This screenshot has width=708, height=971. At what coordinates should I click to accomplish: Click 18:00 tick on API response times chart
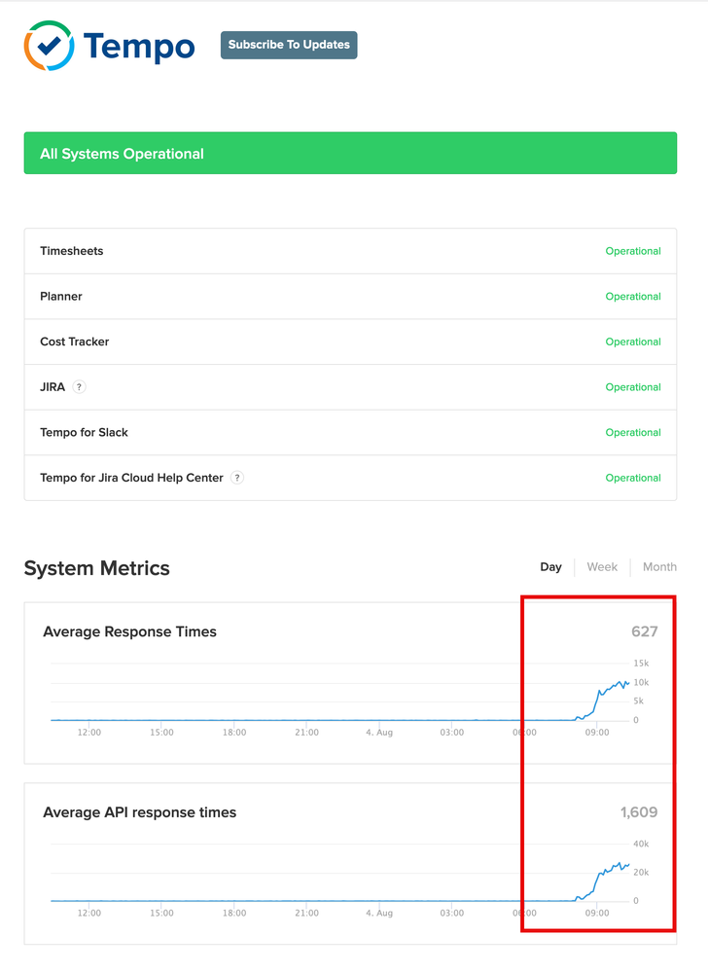coord(234,913)
